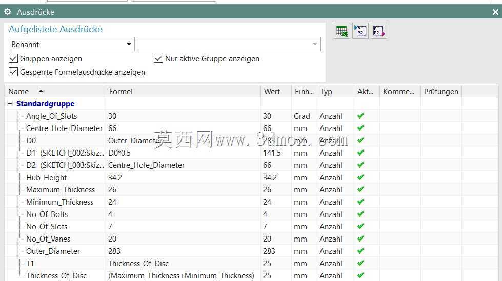Click the Typ column header
Image resolution: width=502 pixels, height=281 pixels.
tap(335, 92)
